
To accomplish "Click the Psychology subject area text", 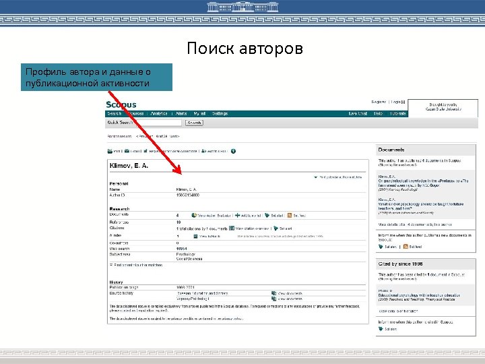I will coord(186,254).
